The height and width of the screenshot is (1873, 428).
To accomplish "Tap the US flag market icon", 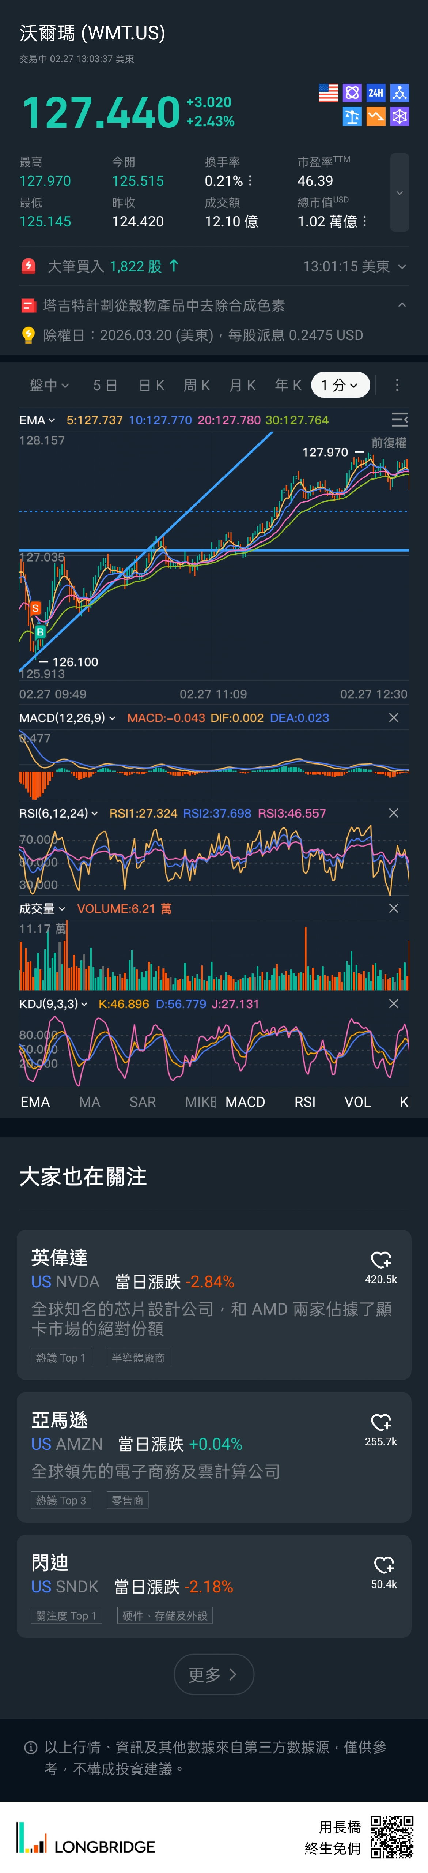I will click(329, 93).
